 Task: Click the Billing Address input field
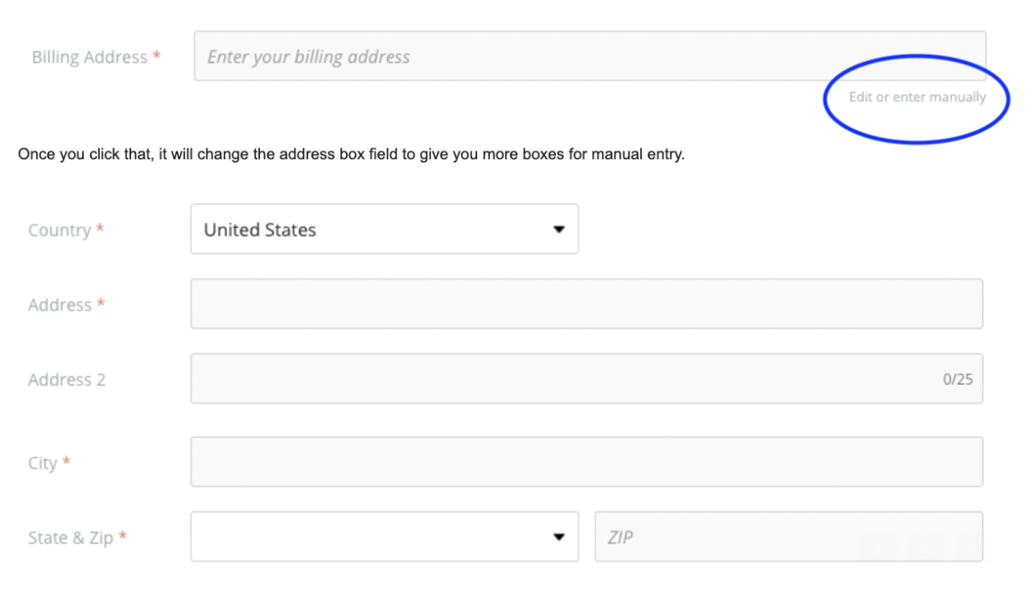point(589,57)
